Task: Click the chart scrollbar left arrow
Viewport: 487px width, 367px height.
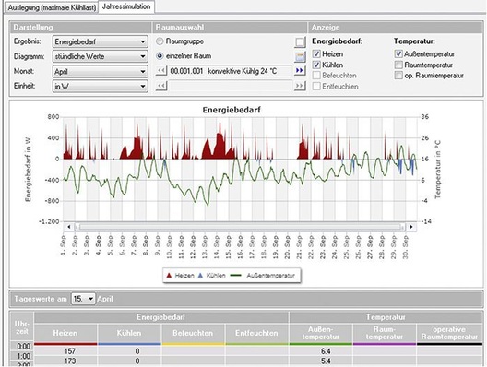Action: tap(69, 227)
